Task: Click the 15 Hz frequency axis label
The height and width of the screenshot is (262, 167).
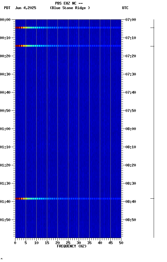Action: 47,243
